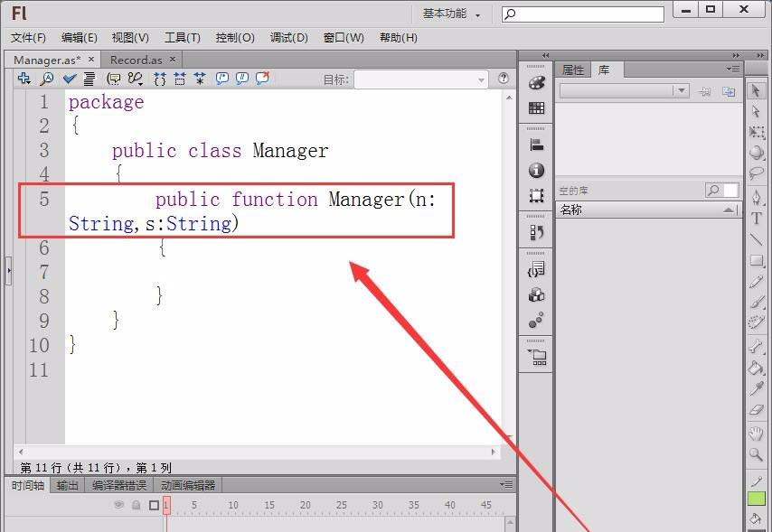
Task: Open the Transform panel icon
Action: pyautogui.click(x=536, y=196)
